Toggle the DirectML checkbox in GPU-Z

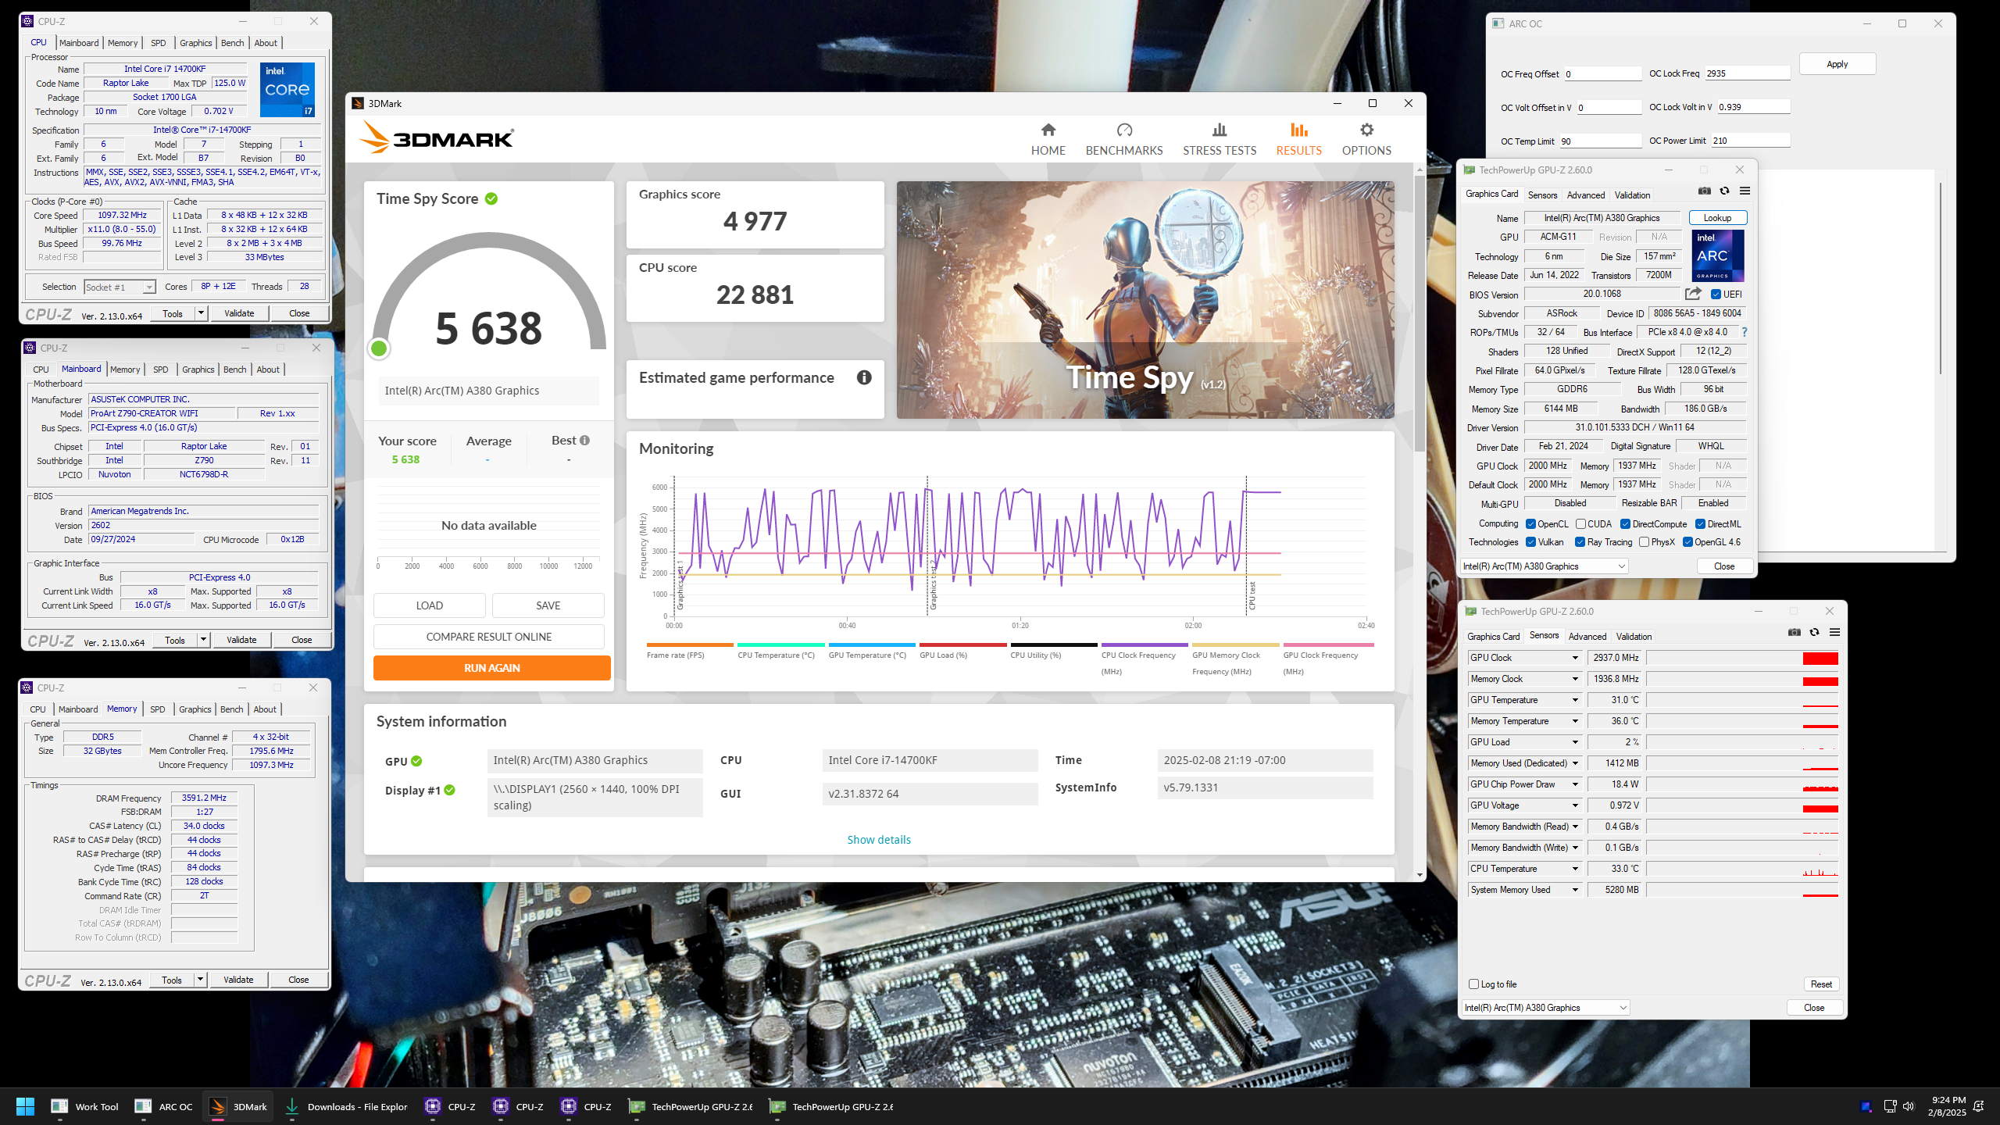tap(1700, 524)
